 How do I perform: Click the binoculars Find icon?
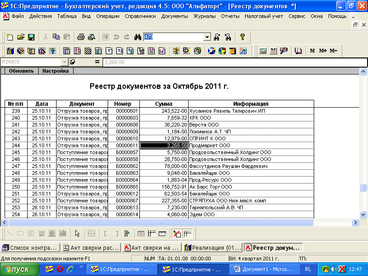138,37
